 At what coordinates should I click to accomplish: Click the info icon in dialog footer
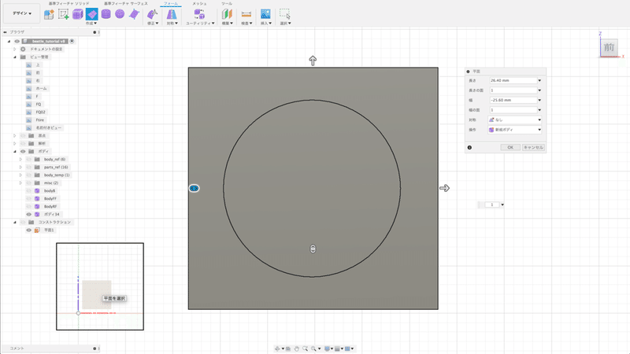click(469, 147)
